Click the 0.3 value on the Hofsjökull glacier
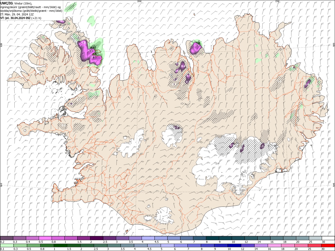The image size is (335, 251). pyautogui.click(x=176, y=128)
